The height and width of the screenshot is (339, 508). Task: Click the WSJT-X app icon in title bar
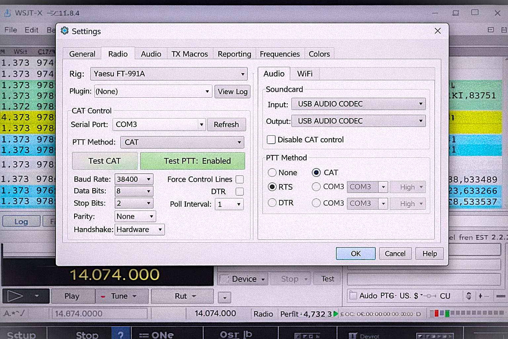pyautogui.click(x=7, y=13)
